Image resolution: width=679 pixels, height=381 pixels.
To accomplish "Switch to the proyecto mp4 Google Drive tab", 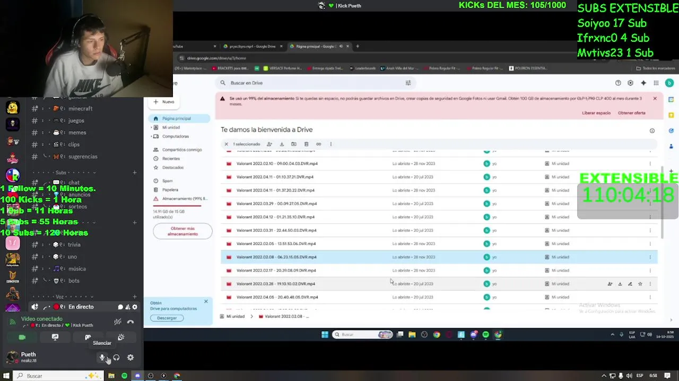I will point(253,47).
